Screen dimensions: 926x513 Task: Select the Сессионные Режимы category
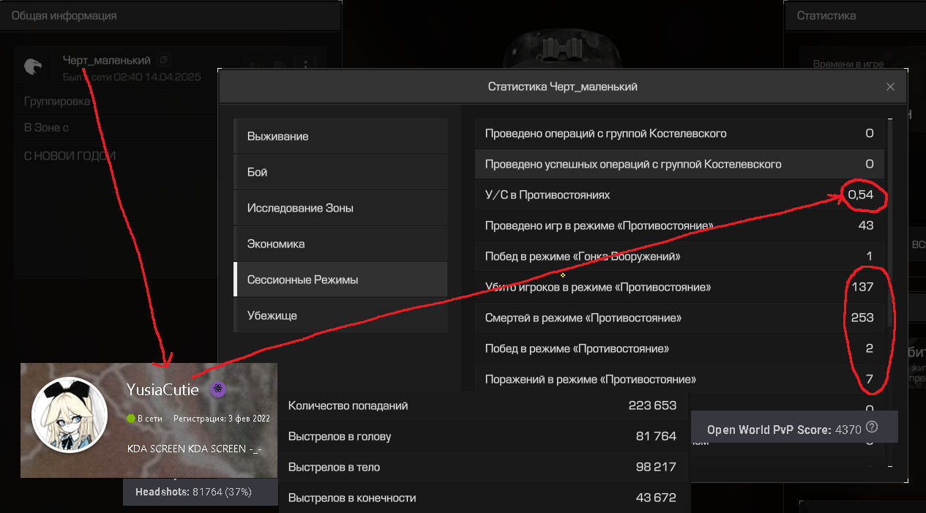340,280
